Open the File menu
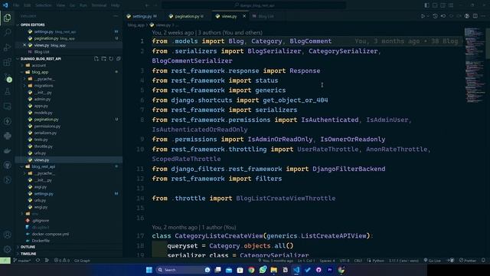 tap(16, 5)
